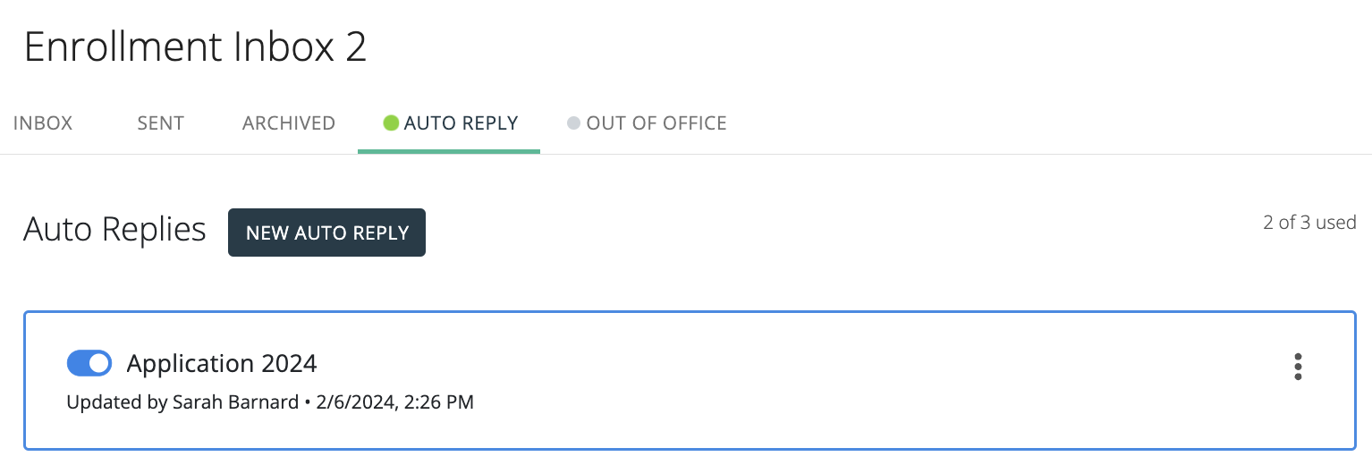Image resolution: width=1372 pixels, height=465 pixels.
Task: Click the "2 of 3 used" counter
Action: click(1309, 223)
